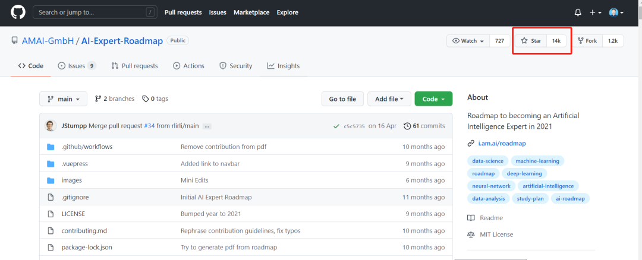The image size is (642, 260).
Task: Click the green commit status checkmark
Action: coord(336,126)
